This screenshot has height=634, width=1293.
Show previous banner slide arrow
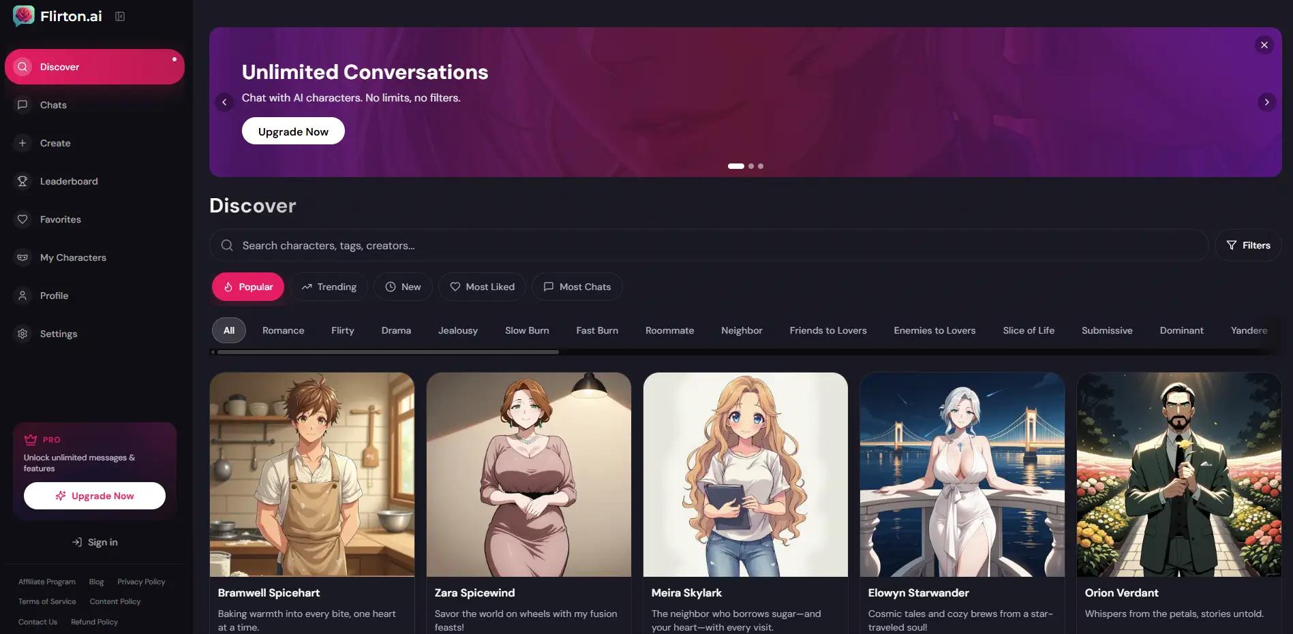224,102
